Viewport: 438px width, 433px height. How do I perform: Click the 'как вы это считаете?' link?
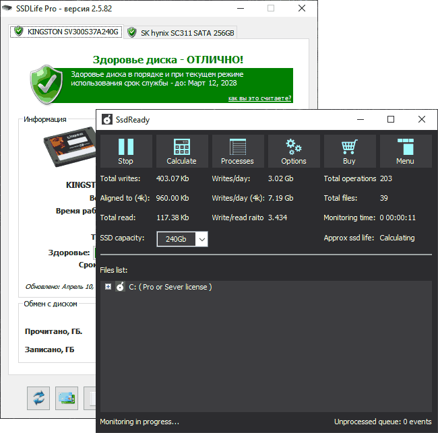pyautogui.click(x=260, y=98)
